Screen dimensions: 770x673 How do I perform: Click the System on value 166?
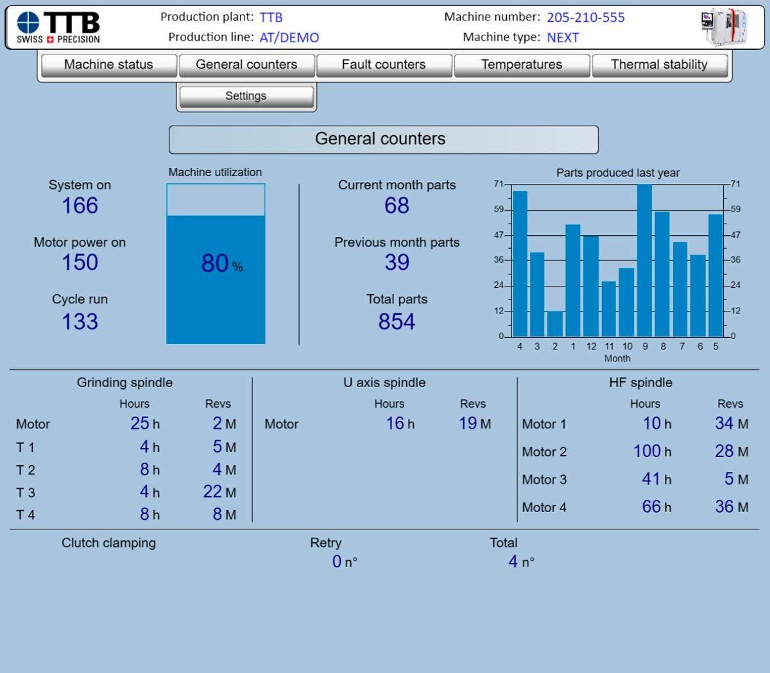tap(80, 206)
